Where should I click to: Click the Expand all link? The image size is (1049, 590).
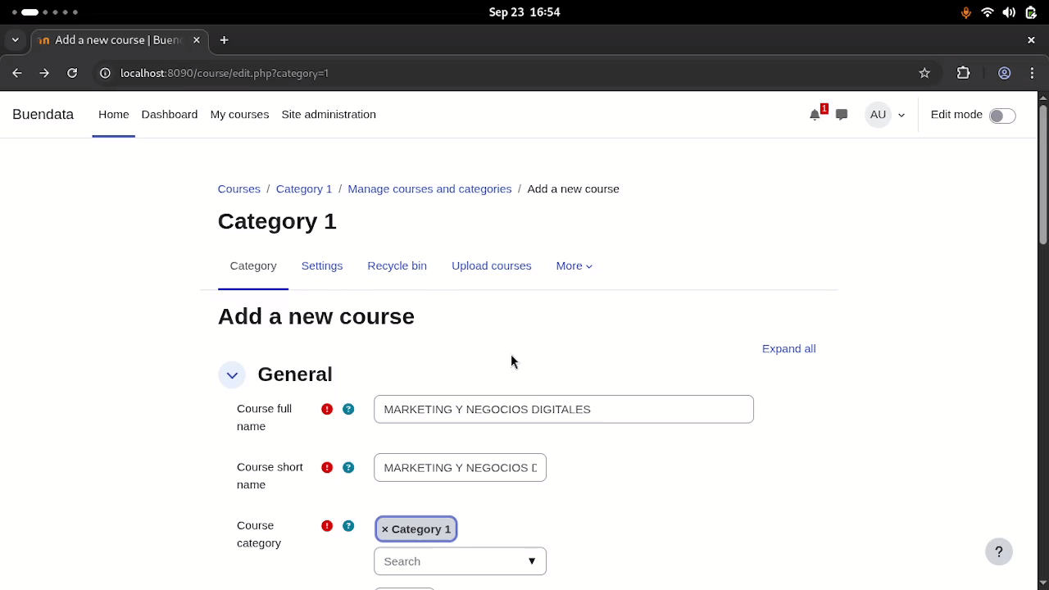point(788,348)
